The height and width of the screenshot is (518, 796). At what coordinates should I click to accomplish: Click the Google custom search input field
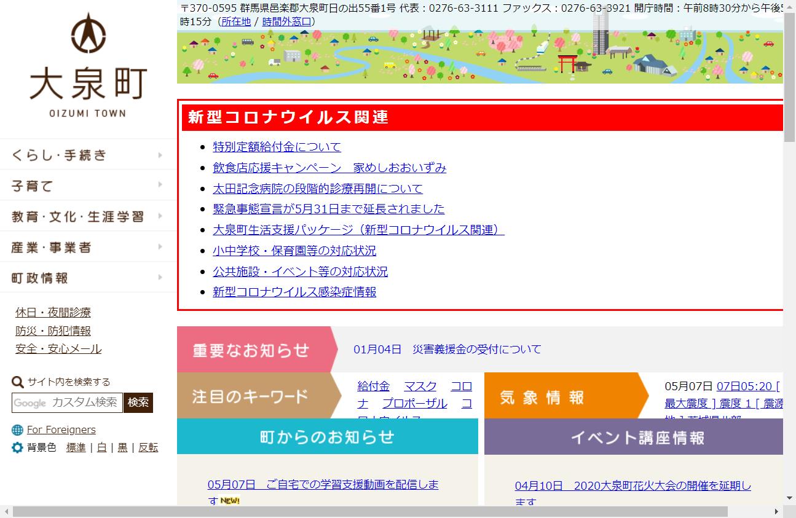[x=68, y=403]
